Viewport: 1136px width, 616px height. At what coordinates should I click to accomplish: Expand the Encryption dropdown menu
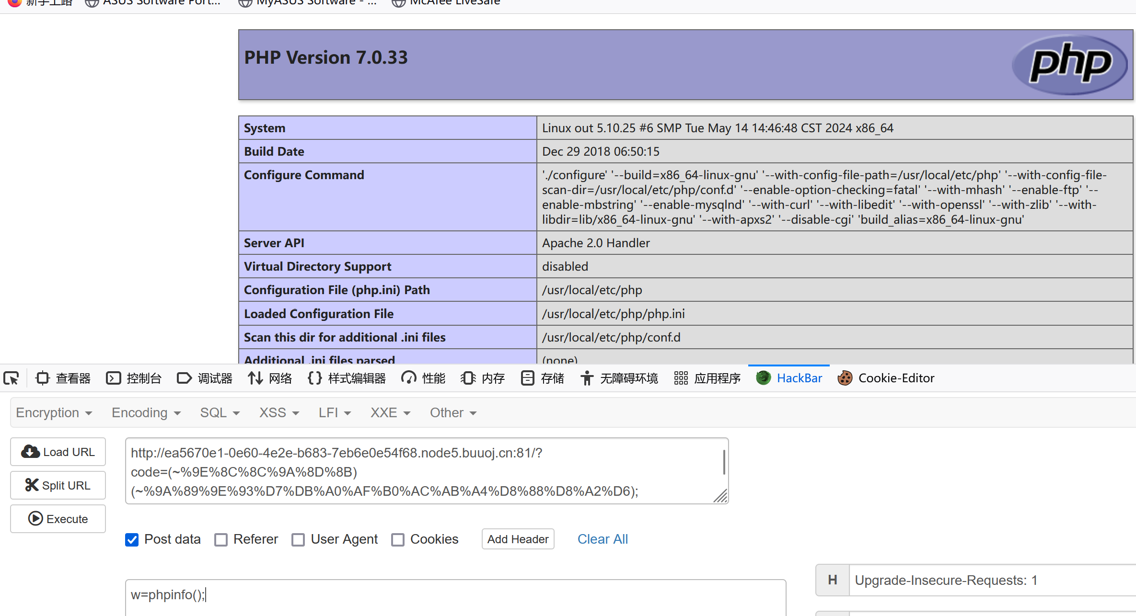54,413
